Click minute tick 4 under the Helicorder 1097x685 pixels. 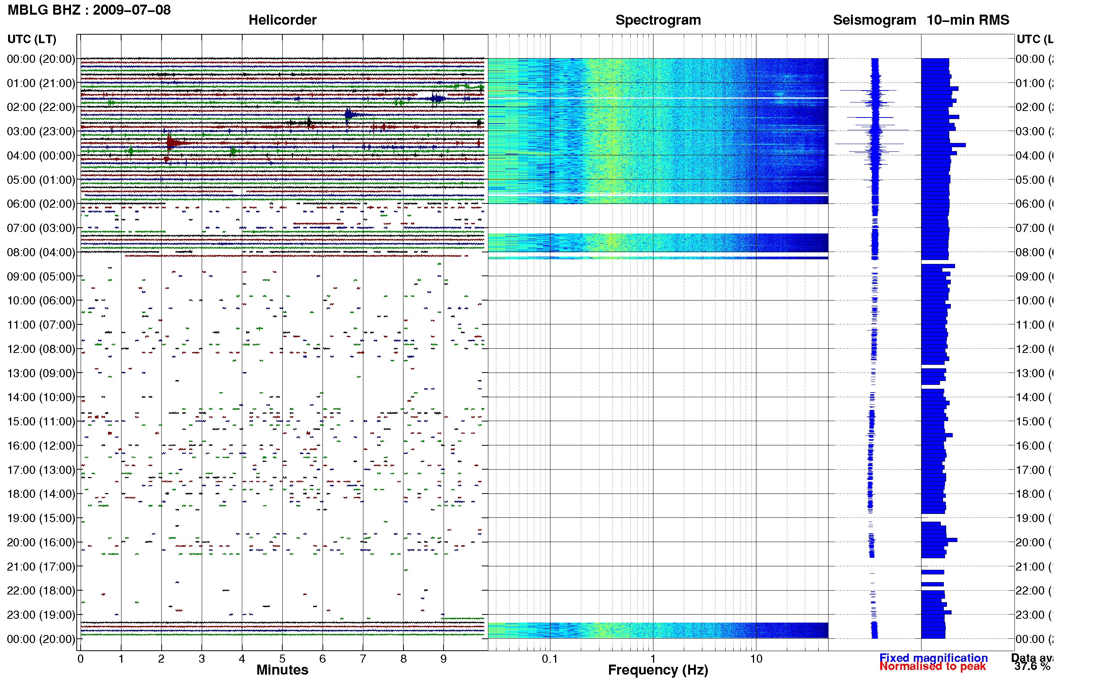[x=242, y=659]
